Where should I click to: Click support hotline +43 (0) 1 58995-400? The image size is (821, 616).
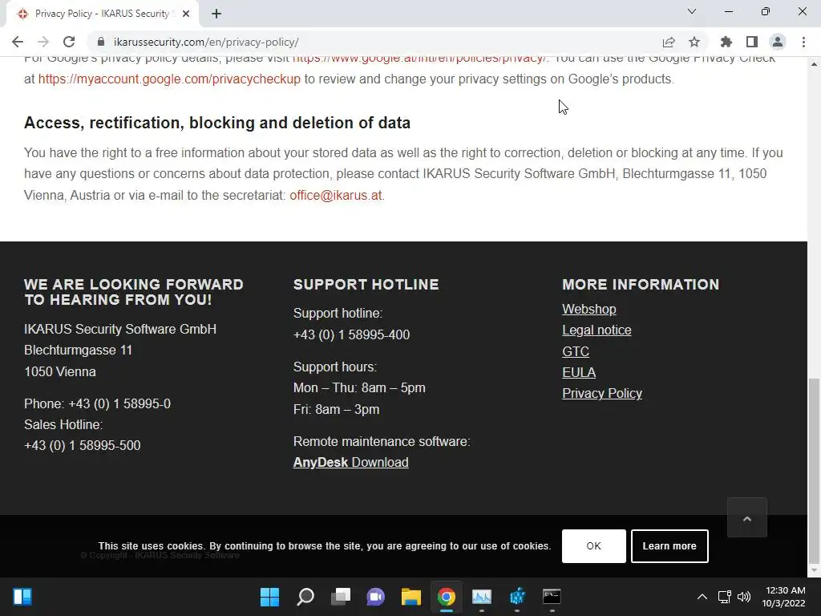351,334
